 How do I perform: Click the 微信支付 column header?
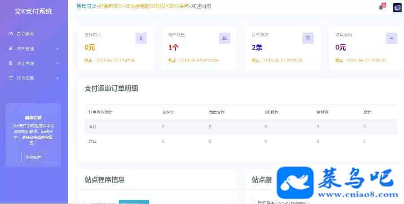(217, 112)
